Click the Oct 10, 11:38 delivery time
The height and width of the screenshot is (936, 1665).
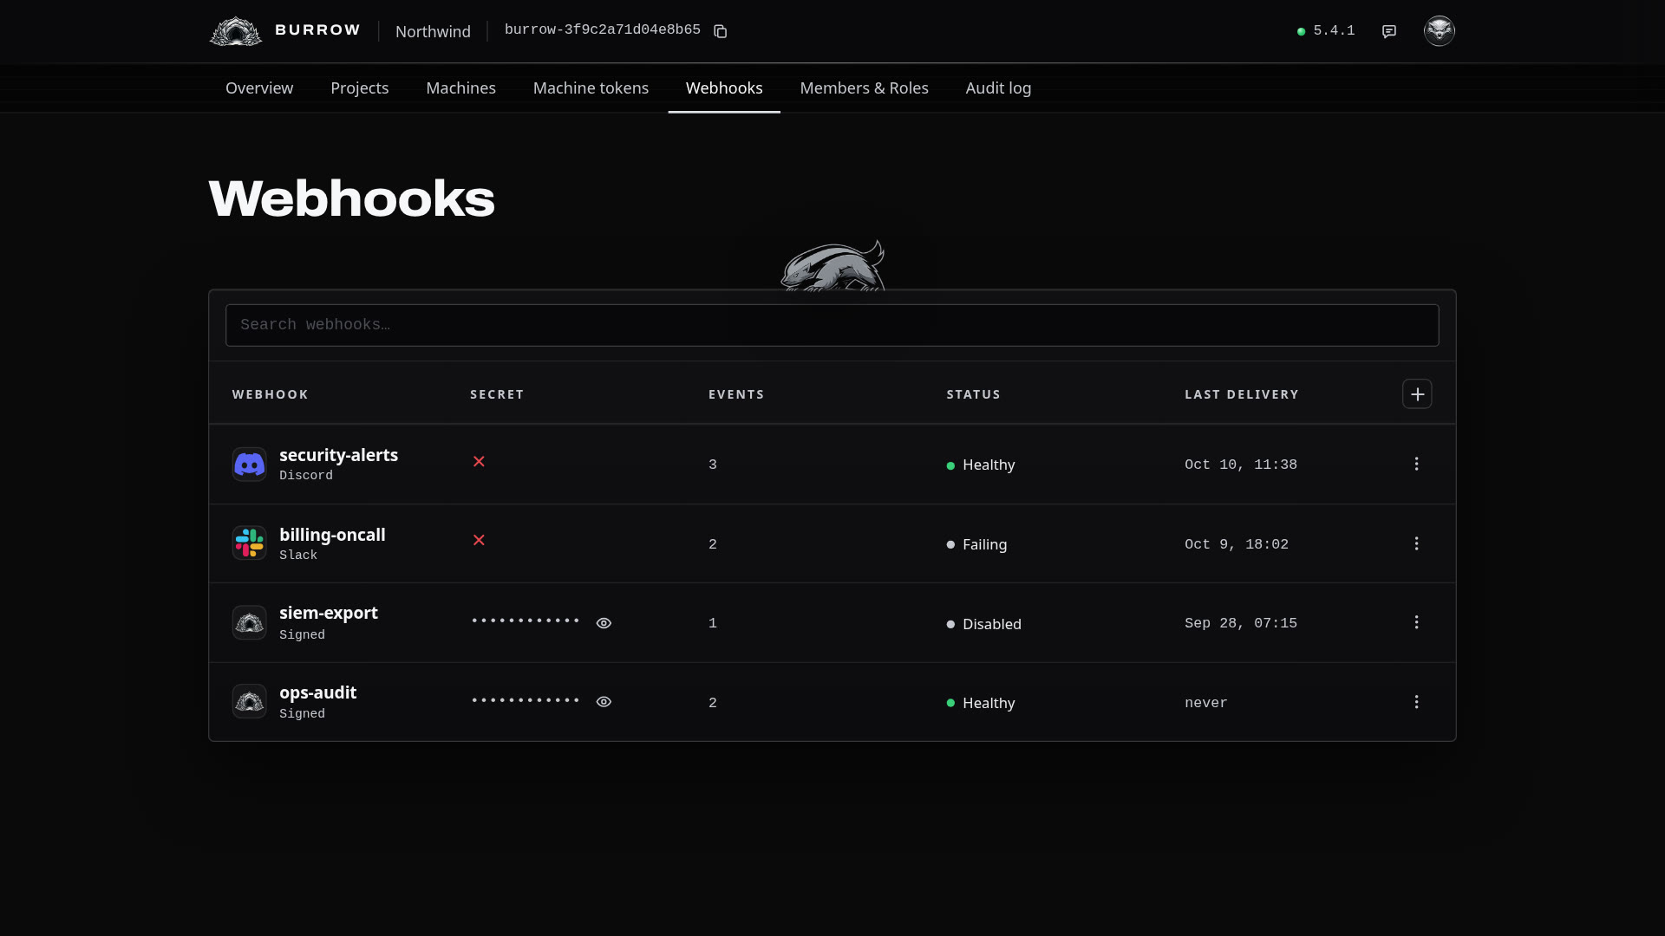click(x=1241, y=465)
